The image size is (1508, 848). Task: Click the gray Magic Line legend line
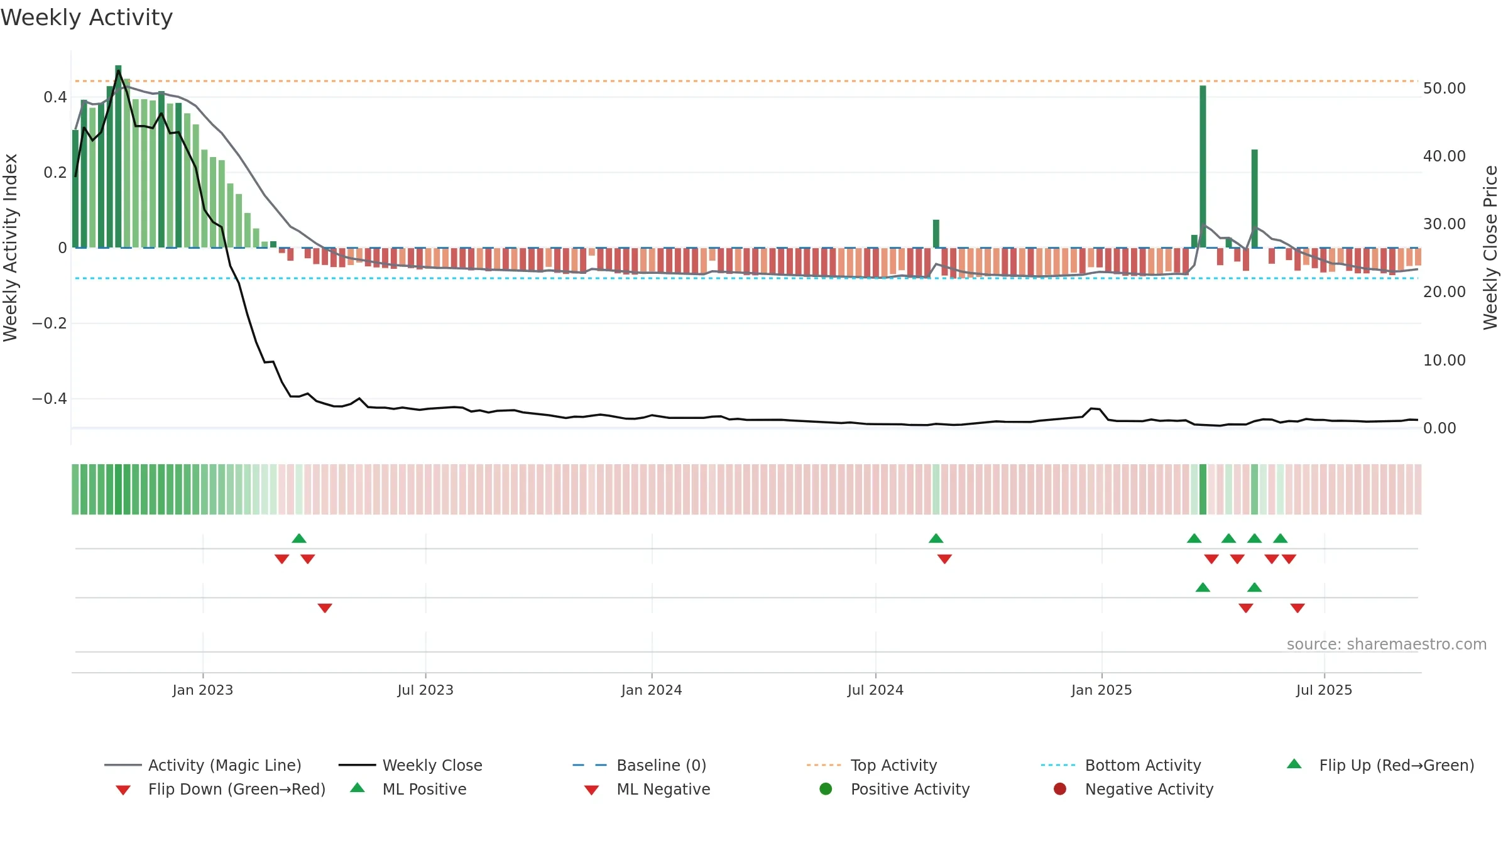(123, 765)
